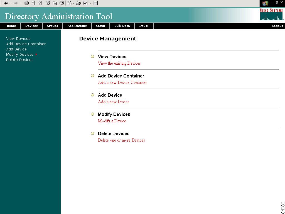285x214 pixels.
Task: Click the browser Back arrow
Action: pos(6,3)
